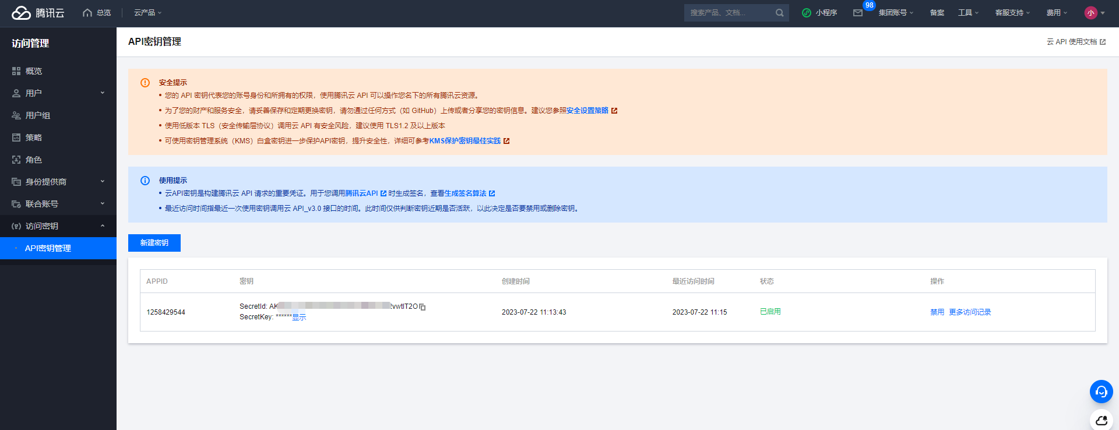Click the 创建时间 column header
Viewport: 1119px width, 430px height.
click(x=516, y=281)
